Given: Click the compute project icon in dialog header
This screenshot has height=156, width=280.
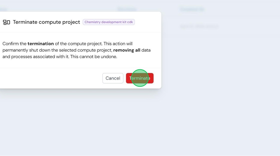Looking at the screenshot, I should click(6, 22).
